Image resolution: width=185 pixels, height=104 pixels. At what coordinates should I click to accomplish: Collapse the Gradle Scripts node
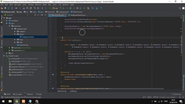4,56
